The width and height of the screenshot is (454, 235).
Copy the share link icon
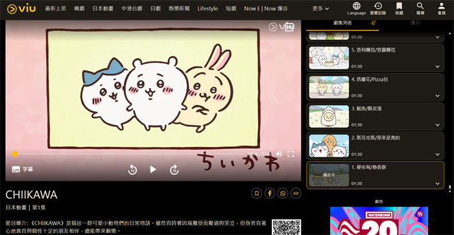(296, 193)
